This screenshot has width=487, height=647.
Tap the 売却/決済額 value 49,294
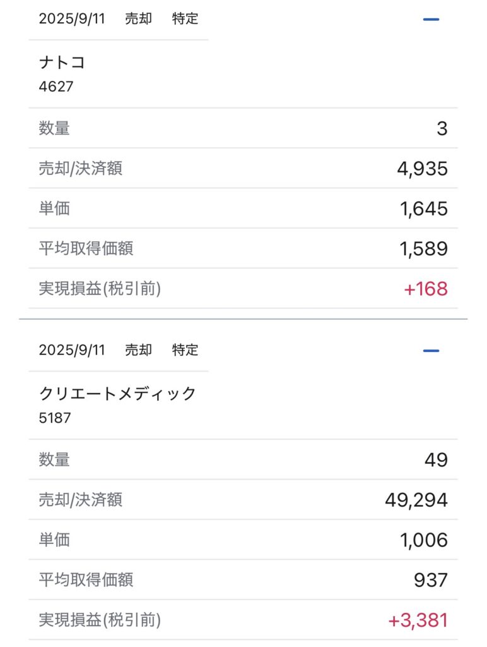coord(416,500)
